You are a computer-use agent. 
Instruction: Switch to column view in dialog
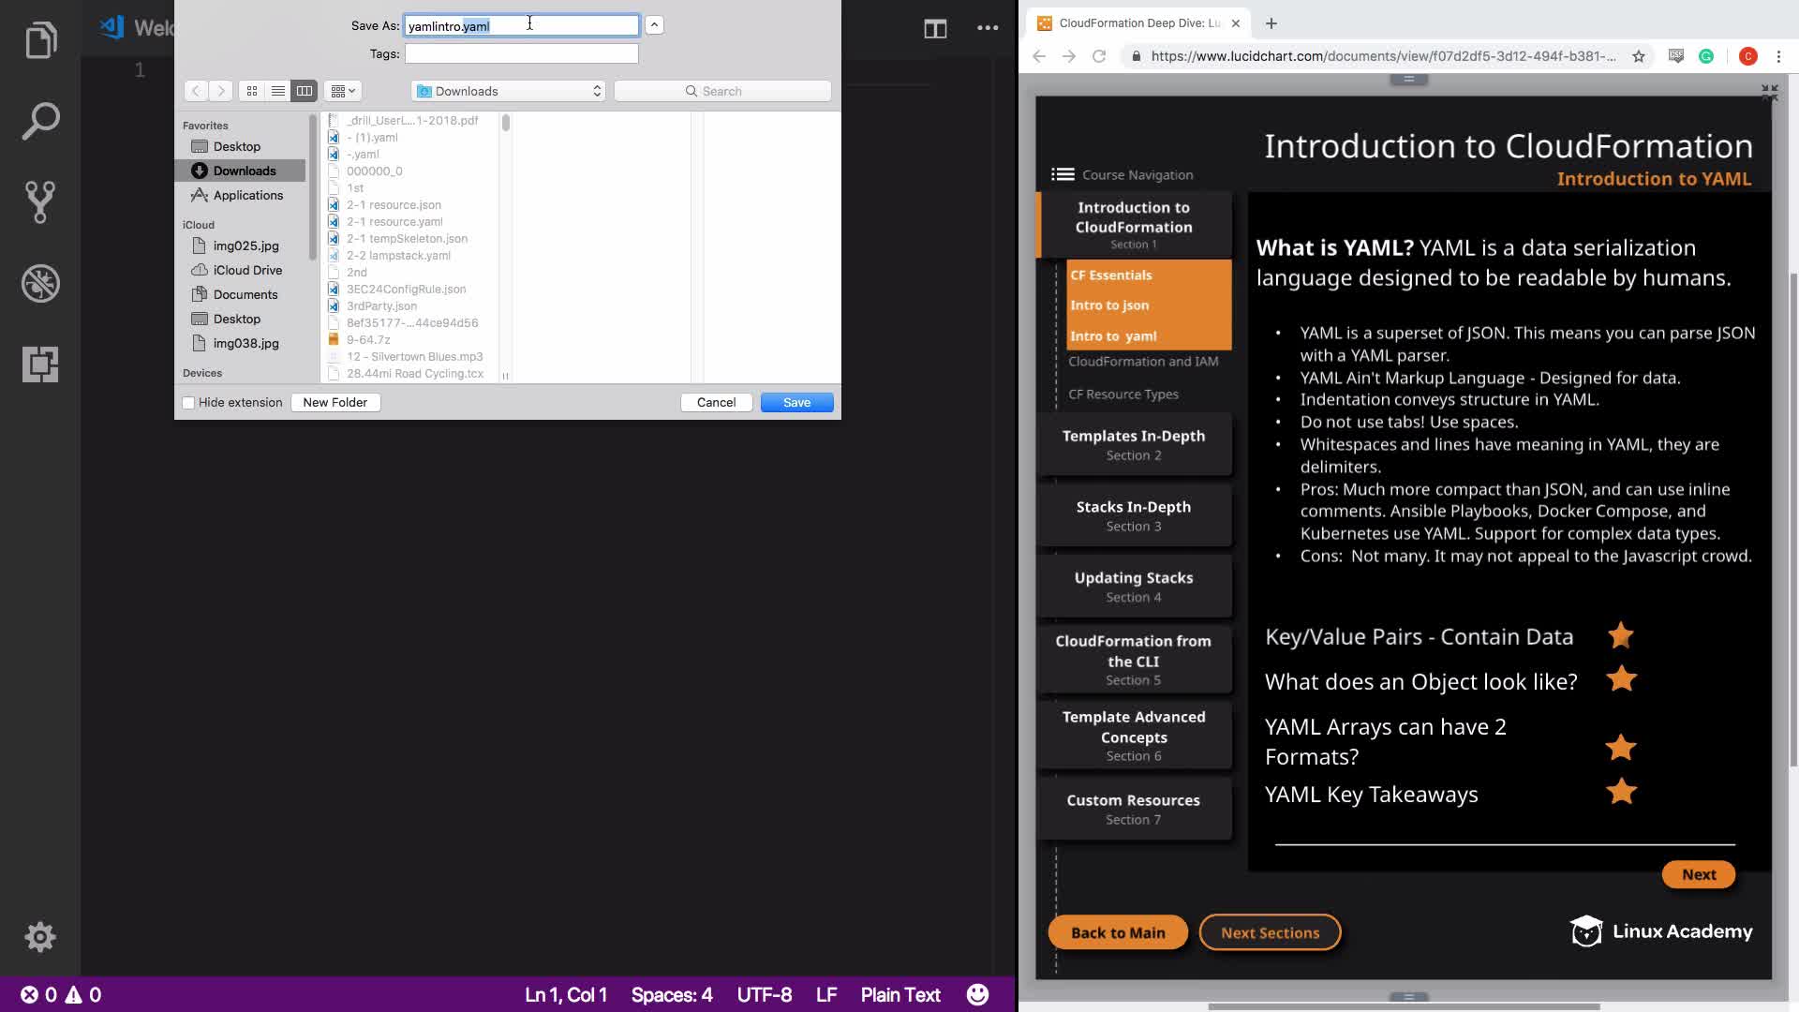click(304, 91)
